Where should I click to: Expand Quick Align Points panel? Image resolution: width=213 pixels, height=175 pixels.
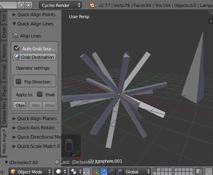coord(35,14)
